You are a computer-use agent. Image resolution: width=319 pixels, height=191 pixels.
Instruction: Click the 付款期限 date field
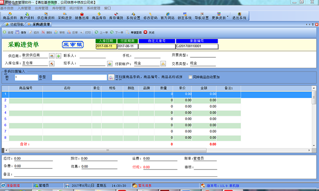(x=128, y=46)
